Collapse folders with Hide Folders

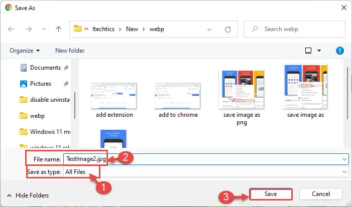pyautogui.click(x=28, y=195)
